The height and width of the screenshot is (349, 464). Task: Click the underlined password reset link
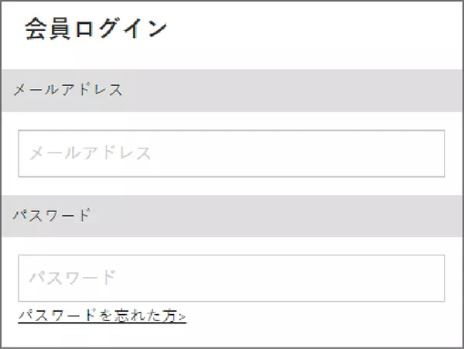point(101,316)
